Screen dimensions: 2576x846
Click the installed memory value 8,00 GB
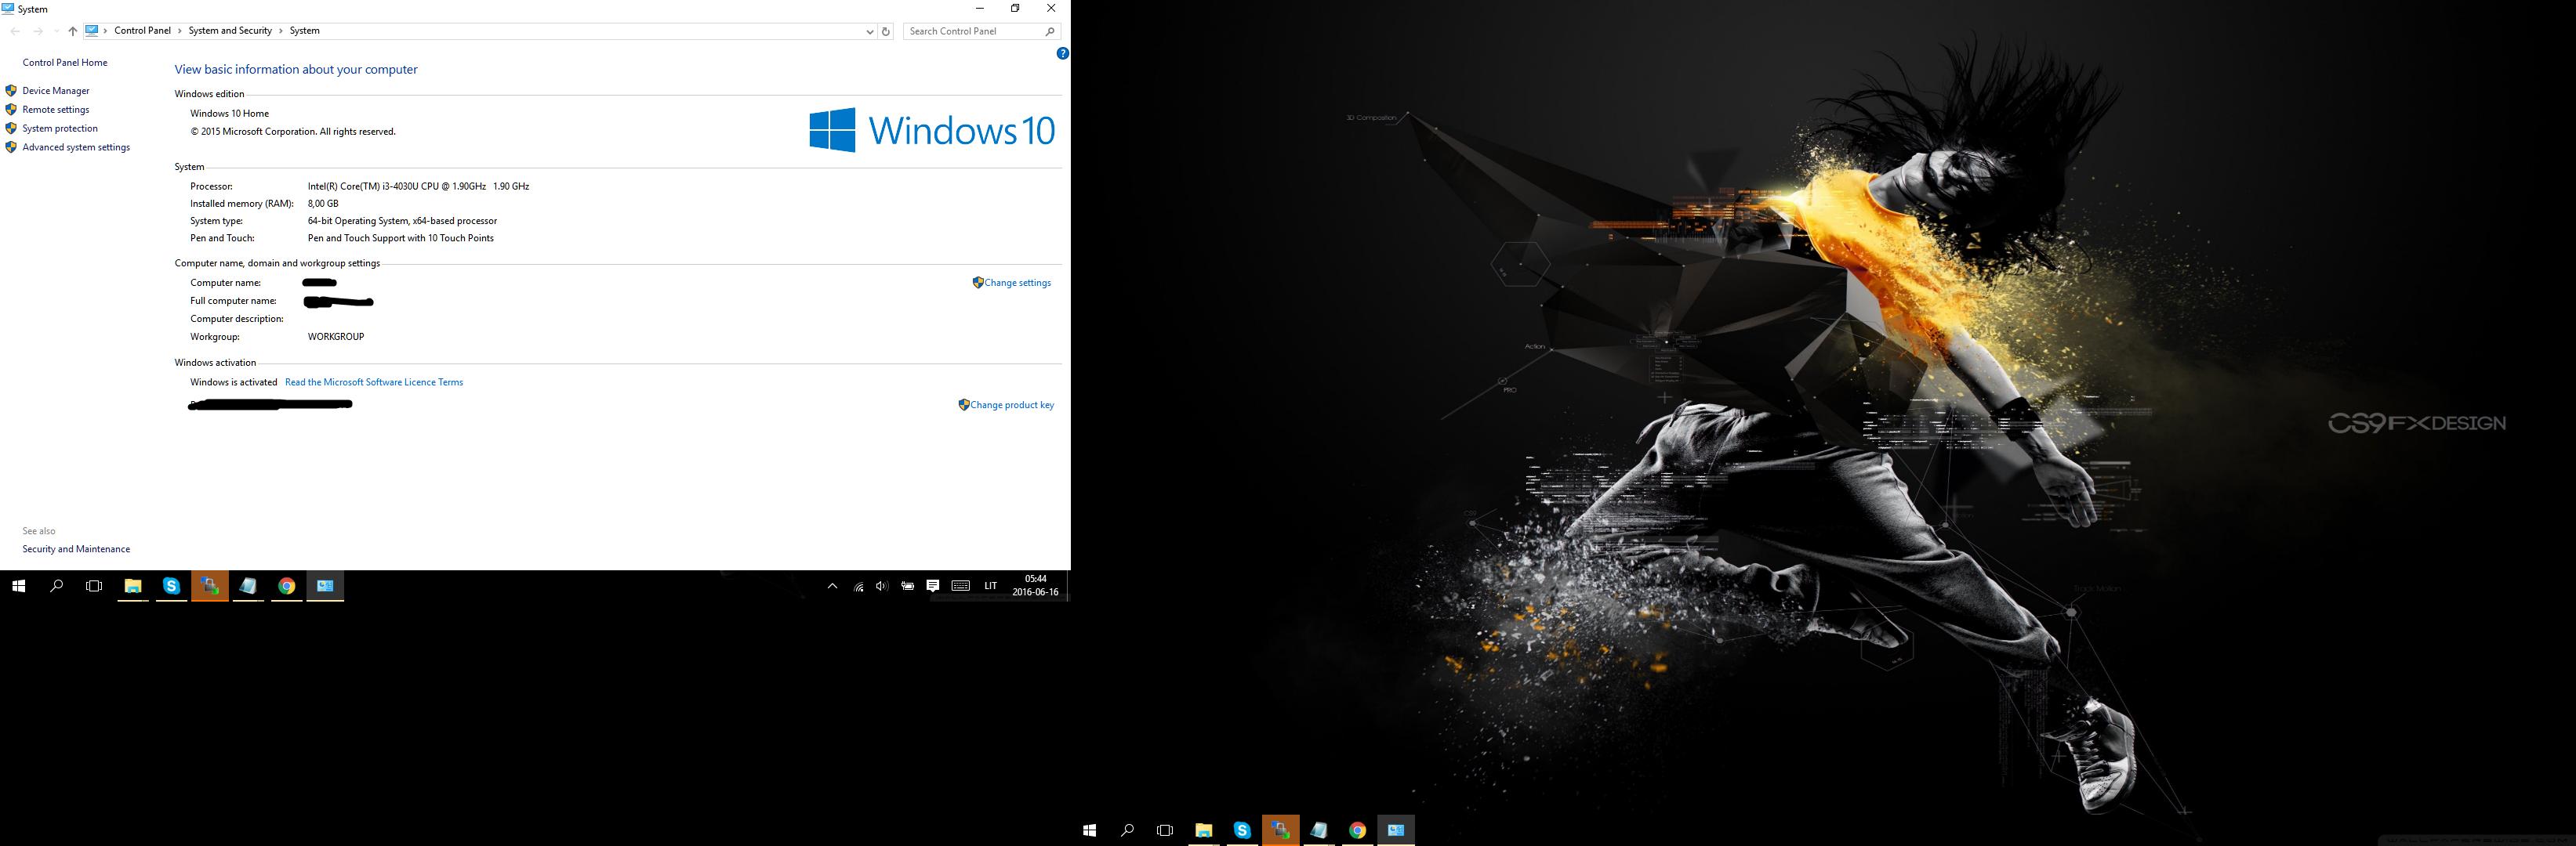(323, 204)
